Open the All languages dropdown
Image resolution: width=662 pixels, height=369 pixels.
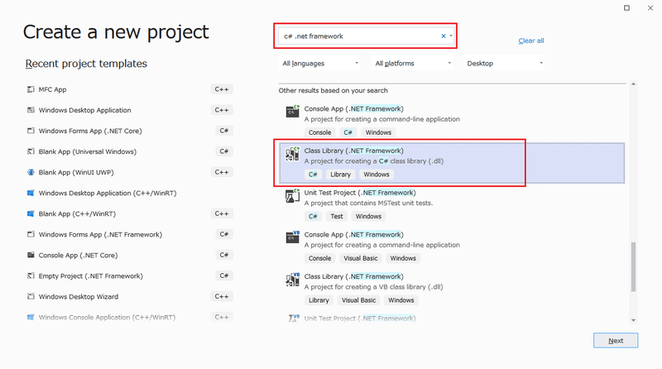320,63
